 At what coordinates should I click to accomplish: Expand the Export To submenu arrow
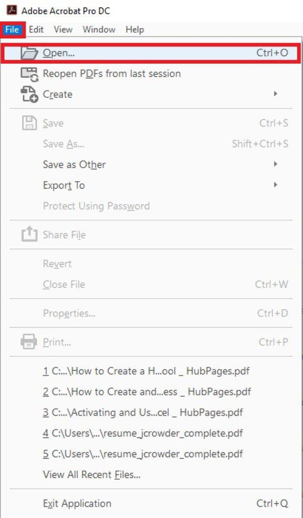[x=276, y=185]
